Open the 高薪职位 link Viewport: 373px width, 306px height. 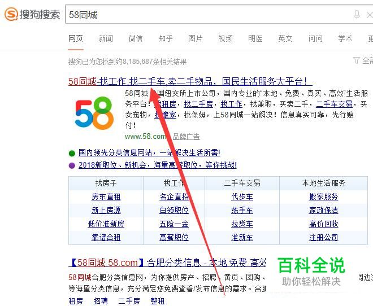pyautogui.click(x=174, y=237)
